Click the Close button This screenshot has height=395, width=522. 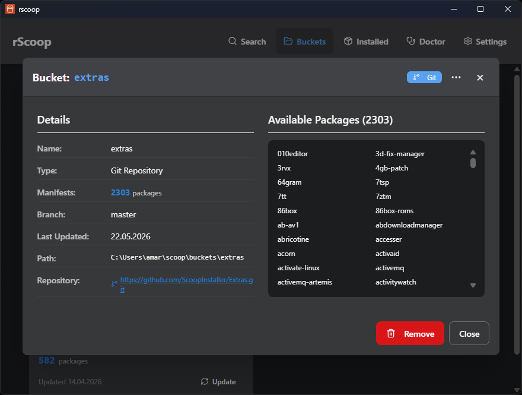(469, 333)
